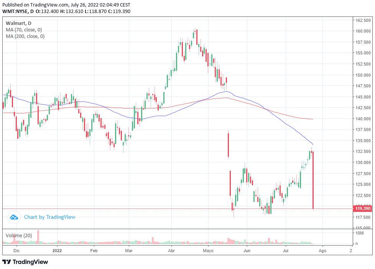Click the 147.500 price axis label

pos(363,86)
